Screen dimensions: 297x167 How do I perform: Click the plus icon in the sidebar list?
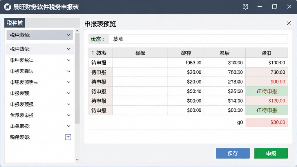[68, 137]
